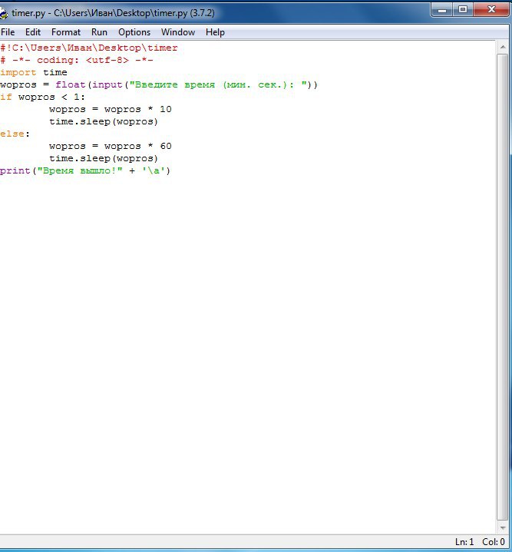
Task: Minimize the timer.py window
Action: (x=442, y=10)
